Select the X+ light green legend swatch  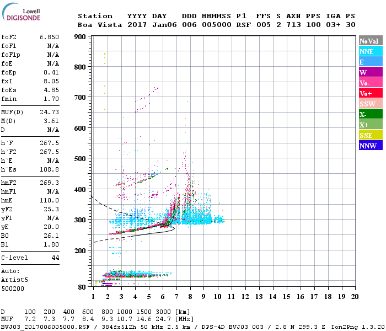pyautogui.click(x=371, y=125)
